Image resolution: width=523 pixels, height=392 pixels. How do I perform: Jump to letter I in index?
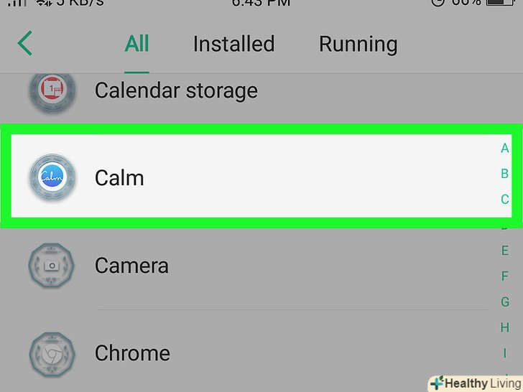coord(505,353)
